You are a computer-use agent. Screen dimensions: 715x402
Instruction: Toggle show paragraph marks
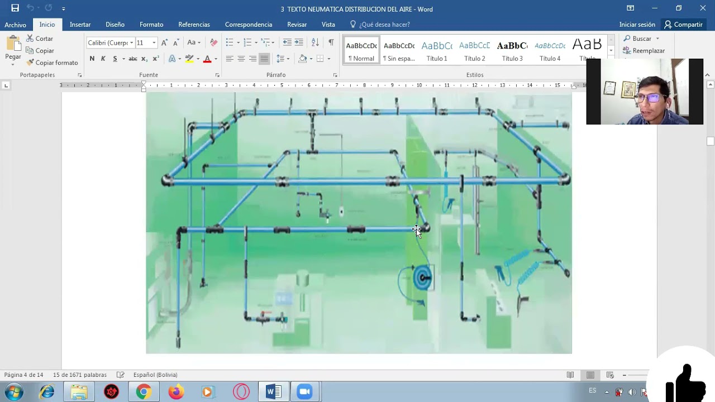pyautogui.click(x=331, y=42)
